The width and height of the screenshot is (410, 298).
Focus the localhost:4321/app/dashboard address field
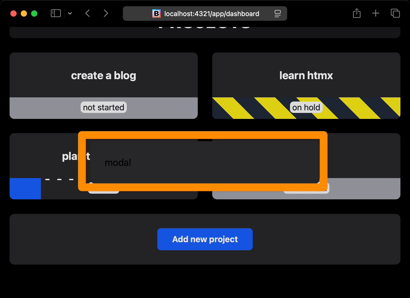[205, 13]
